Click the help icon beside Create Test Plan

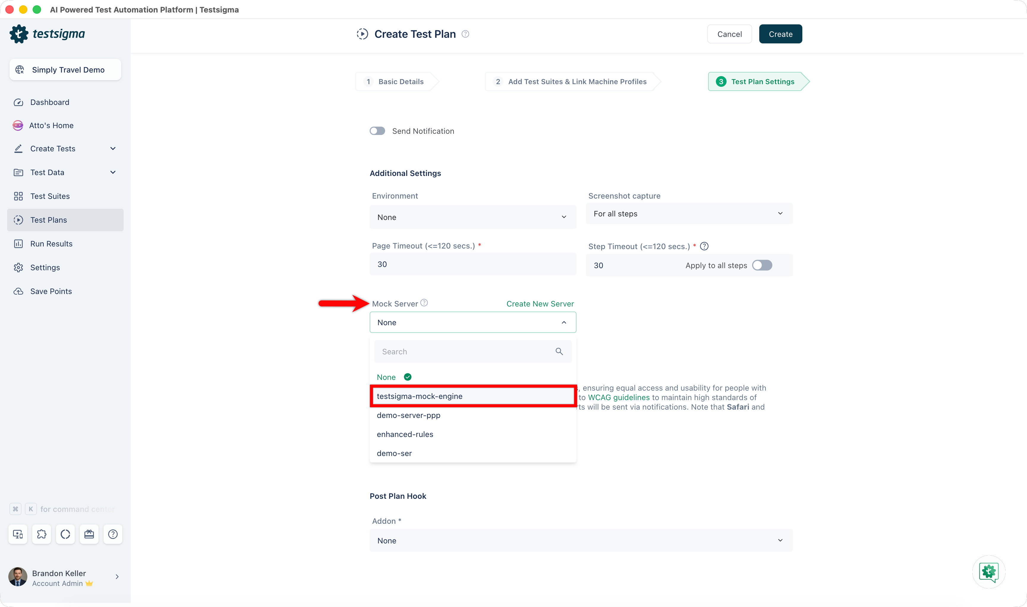465,34
